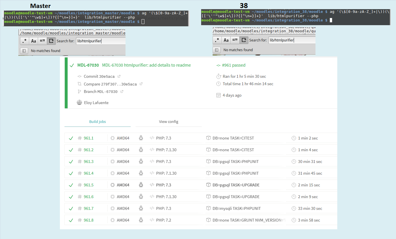Switch to the View config tab
The width and height of the screenshot is (396, 239).
[x=168, y=122]
